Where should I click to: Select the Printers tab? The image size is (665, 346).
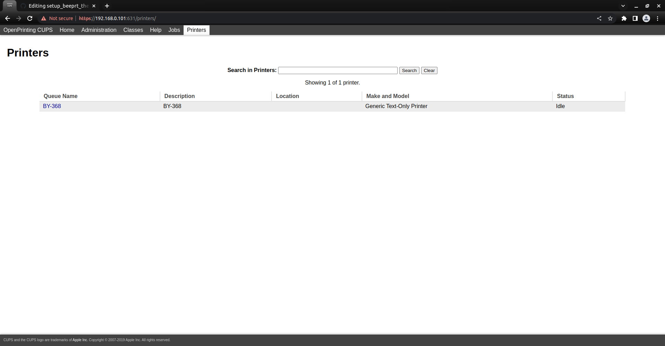pyautogui.click(x=196, y=30)
